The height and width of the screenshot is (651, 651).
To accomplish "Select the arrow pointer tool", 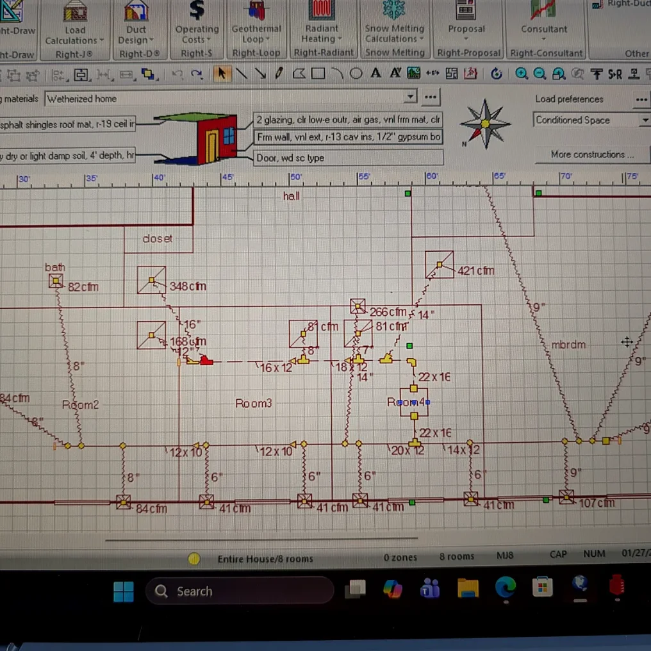I will tap(222, 74).
